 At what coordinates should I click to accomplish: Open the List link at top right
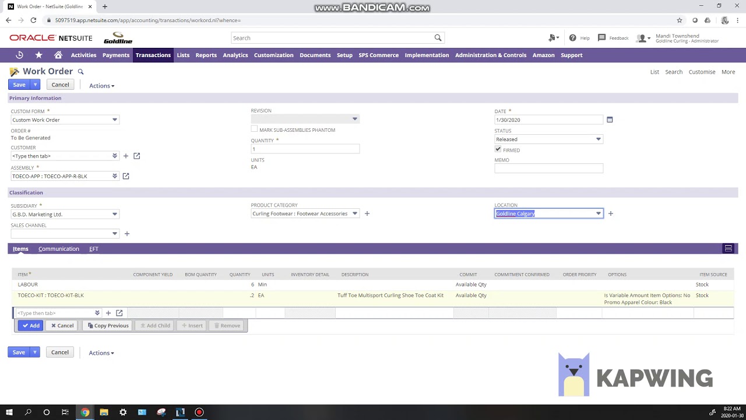(x=654, y=72)
